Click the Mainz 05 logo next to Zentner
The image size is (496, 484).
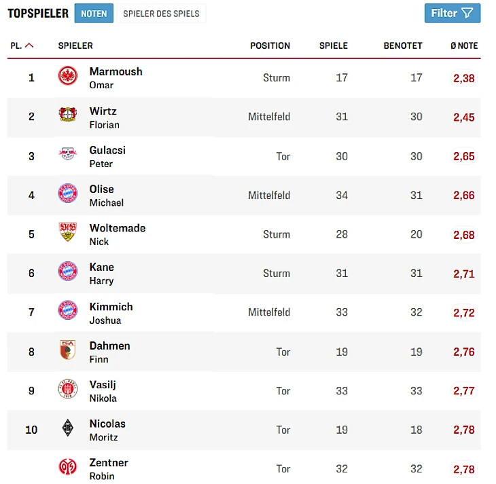click(x=67, y=467)
